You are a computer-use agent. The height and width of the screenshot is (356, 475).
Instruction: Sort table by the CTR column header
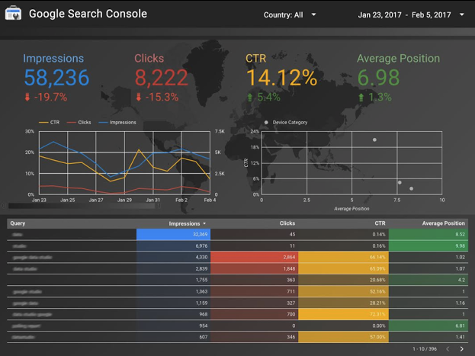pos(380,223)
